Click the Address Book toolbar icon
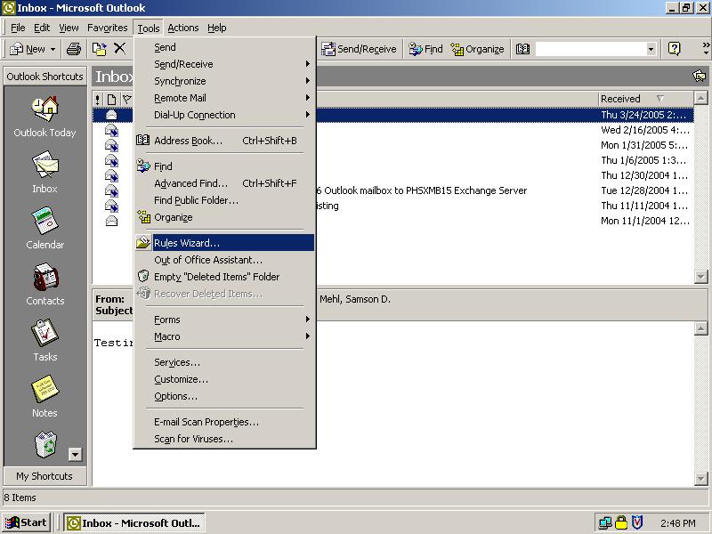 [522, 49]
